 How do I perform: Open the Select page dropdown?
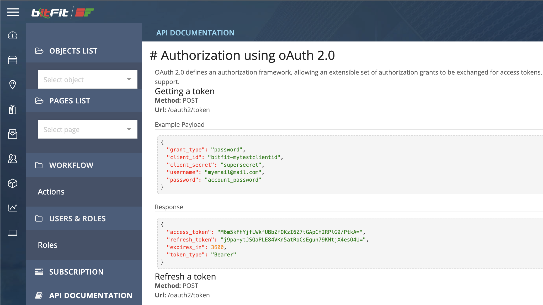pos(87,129)
